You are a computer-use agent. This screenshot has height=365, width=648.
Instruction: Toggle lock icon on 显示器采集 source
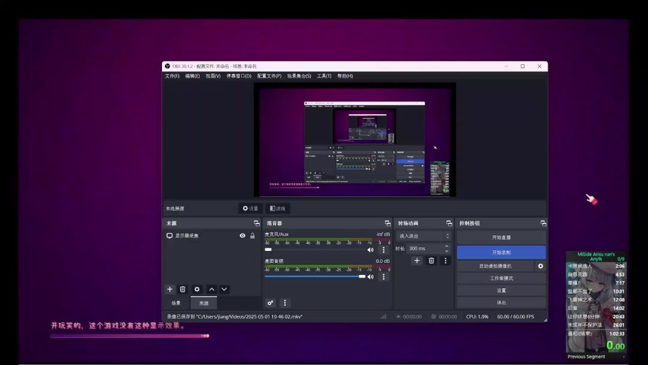253,236
